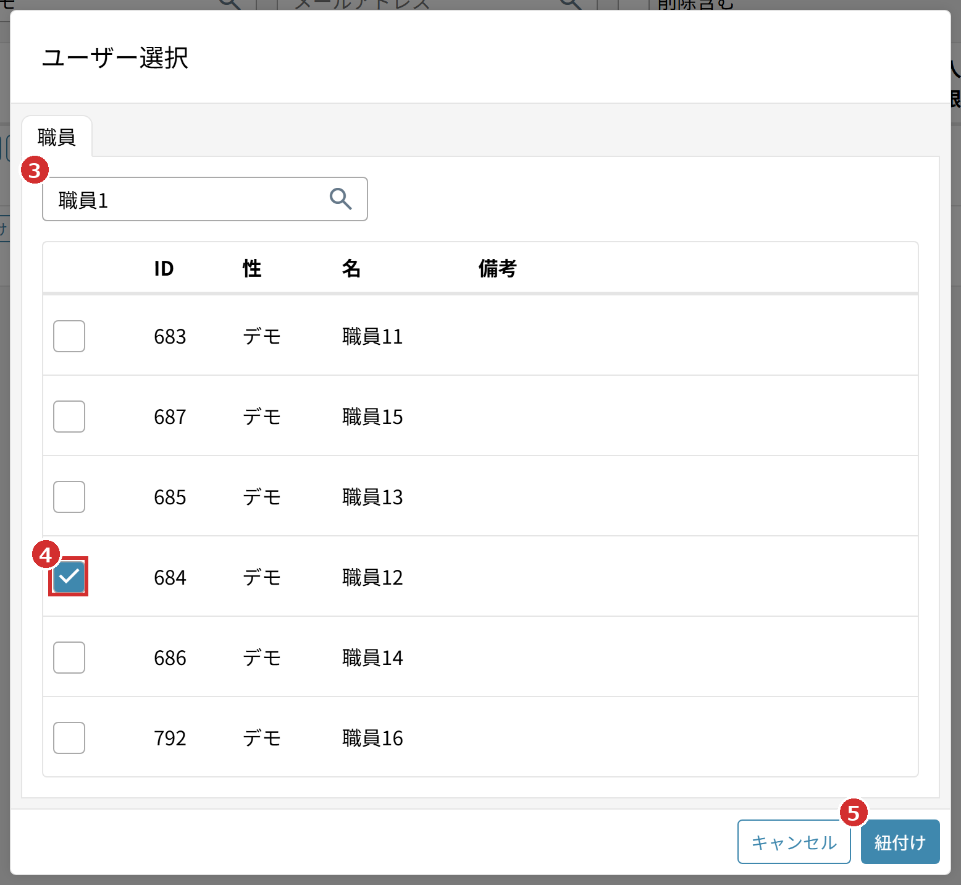Uncheck the 職員12 checkbox
961x885 pixels.
point(69,577)
